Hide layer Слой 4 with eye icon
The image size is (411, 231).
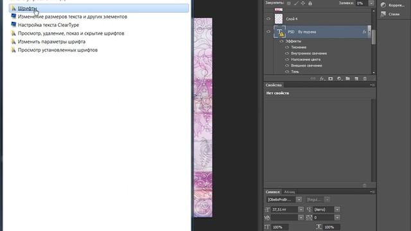(268, 19)
